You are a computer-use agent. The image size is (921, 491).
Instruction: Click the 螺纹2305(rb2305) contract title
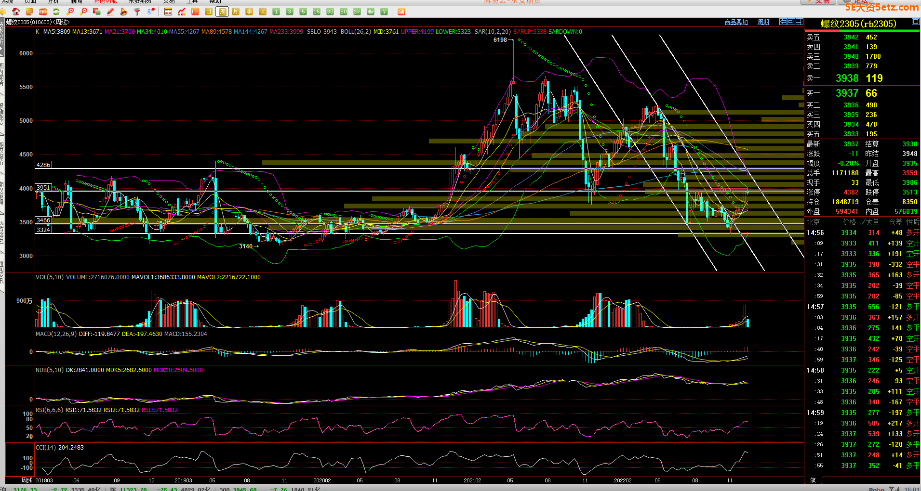coord(858,24)
